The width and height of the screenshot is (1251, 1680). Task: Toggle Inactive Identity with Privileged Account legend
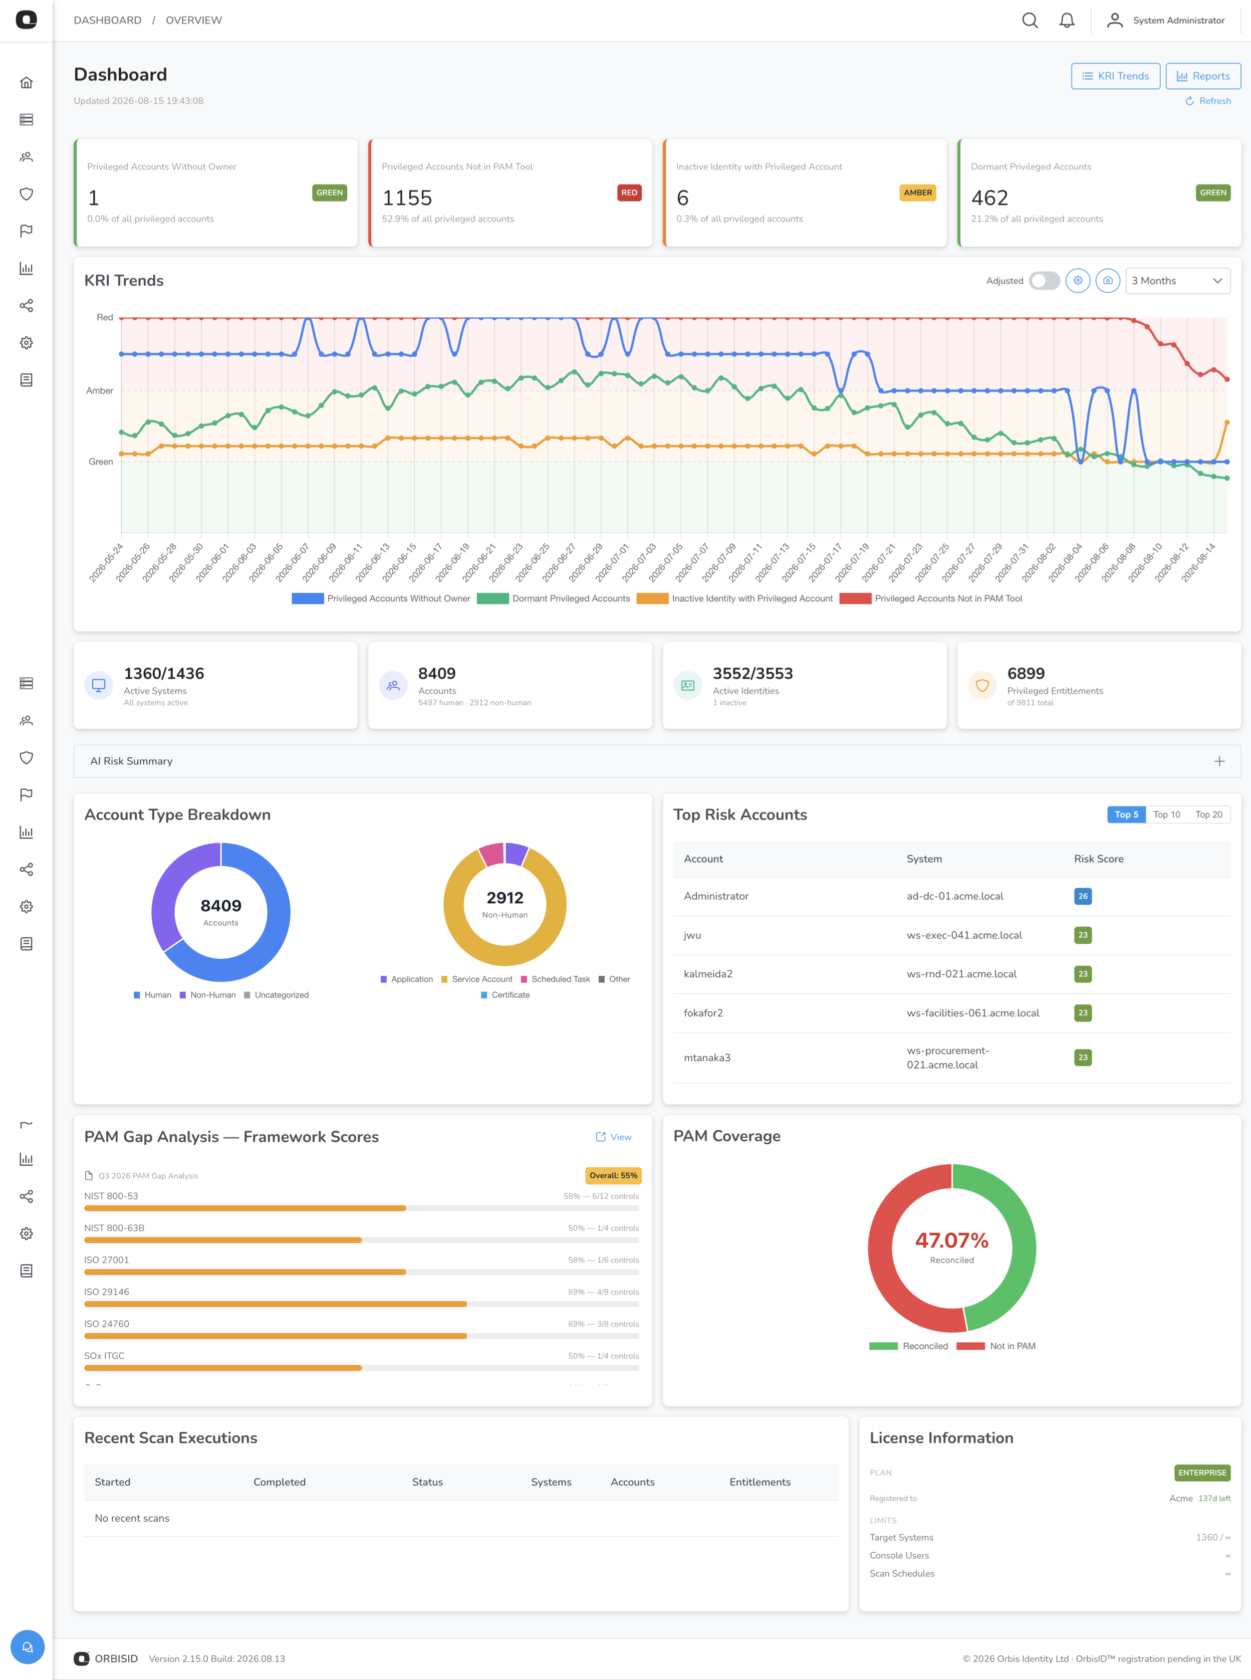tap(734, 598)
